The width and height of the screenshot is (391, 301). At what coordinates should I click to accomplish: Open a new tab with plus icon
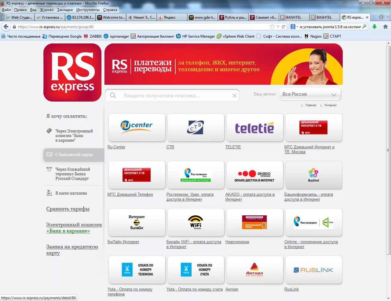(x=381, y=17)
